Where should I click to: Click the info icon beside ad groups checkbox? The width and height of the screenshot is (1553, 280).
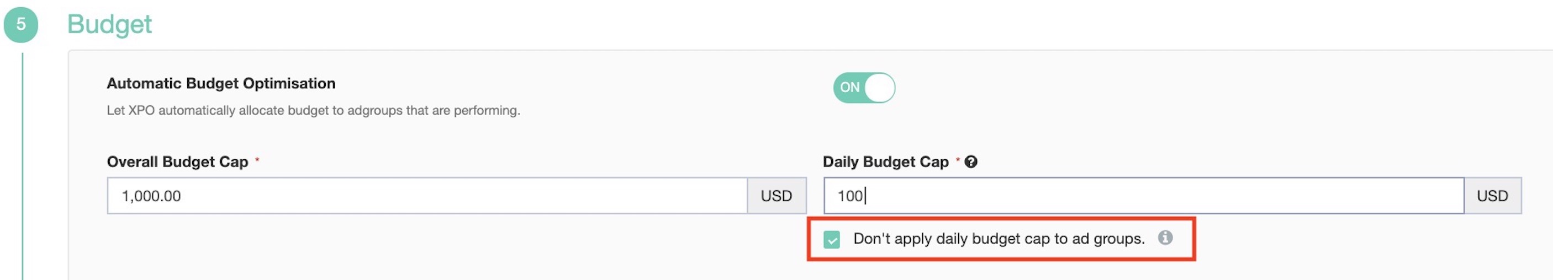click(1165, 238)
